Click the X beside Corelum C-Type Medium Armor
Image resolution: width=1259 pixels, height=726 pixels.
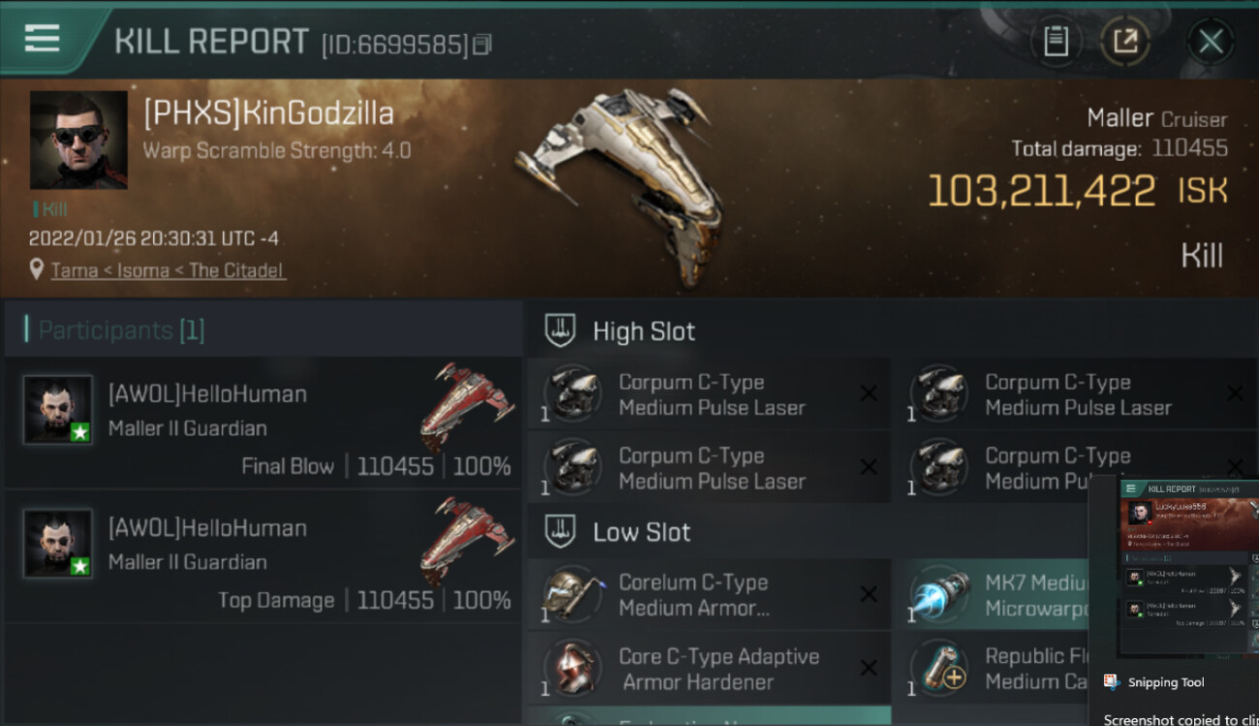tap(869, 594)
